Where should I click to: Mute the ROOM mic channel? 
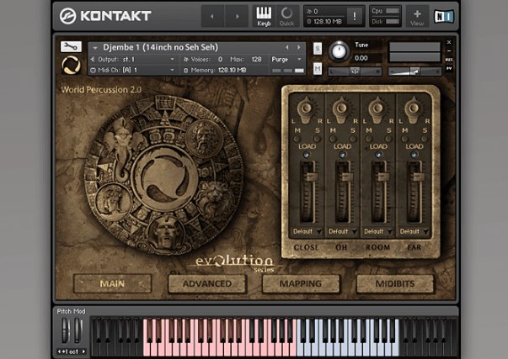(x=369, y=139)
